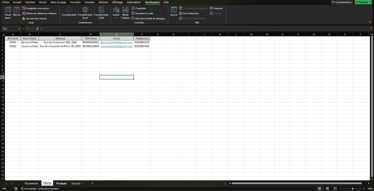Click Exécuter la boîte de dialogue
This screenshot has height=191, width=374.
148,18
